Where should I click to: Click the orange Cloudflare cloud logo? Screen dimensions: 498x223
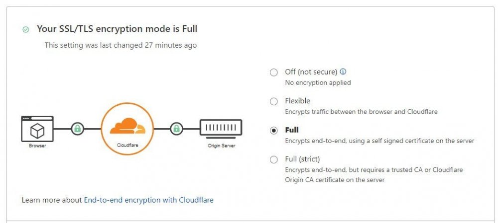point(127,127)
